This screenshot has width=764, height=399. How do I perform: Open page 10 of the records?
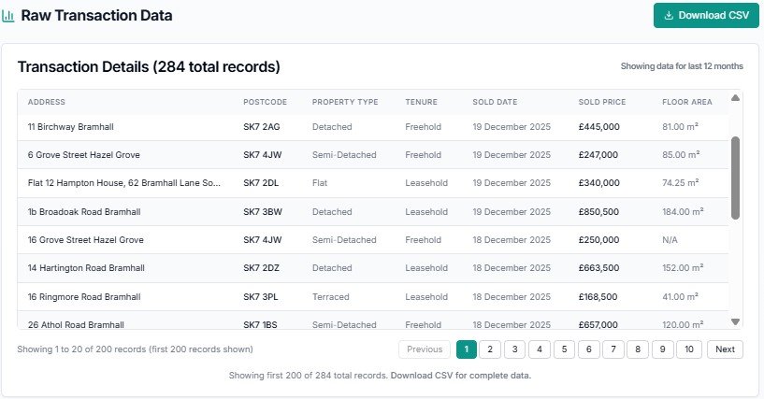click(x=688, y=349)
